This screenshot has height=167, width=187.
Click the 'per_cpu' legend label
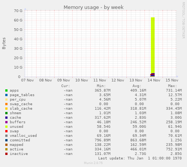(x=18, y=100)
